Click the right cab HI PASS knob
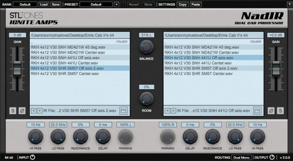Image resolution: width=293 pixels, height=161 pixels. click(258, 137)
